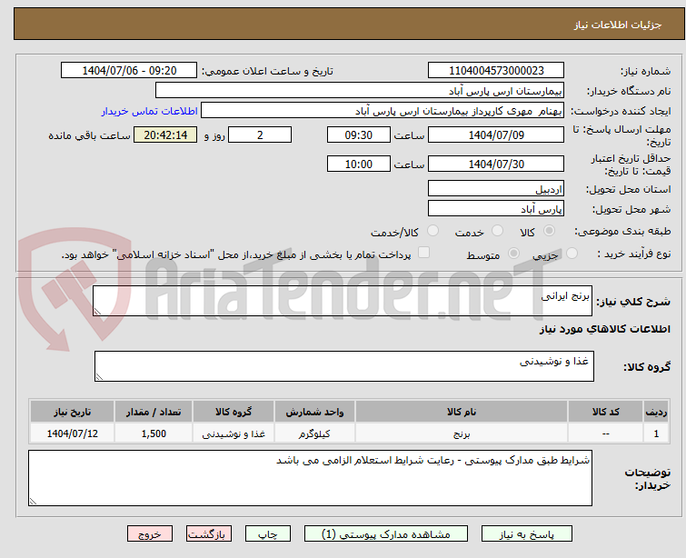
Task: Click the goods group textarea غذا و نوشیدنی
Action: tap(343, 366)
